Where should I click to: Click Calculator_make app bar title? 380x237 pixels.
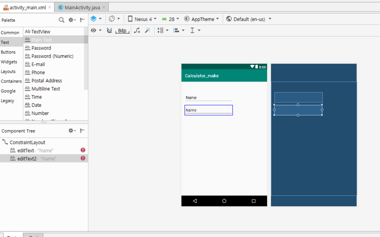click(x=202, y=76)
